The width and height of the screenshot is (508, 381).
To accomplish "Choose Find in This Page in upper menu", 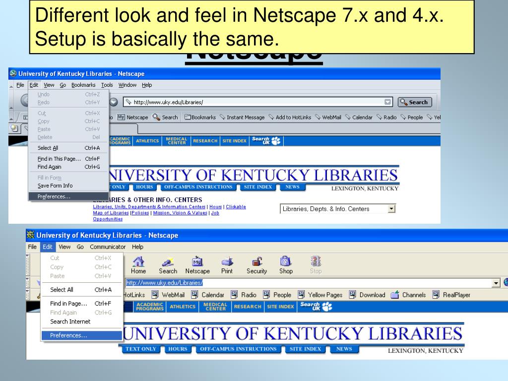I will coord(68,159).
